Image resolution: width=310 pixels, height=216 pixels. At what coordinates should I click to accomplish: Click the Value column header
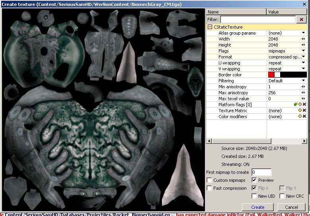coord(287,12)
